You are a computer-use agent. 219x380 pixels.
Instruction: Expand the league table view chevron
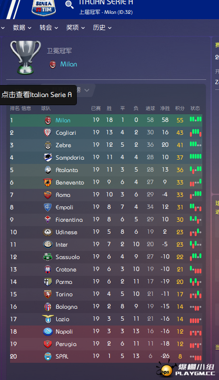(87, 90)
